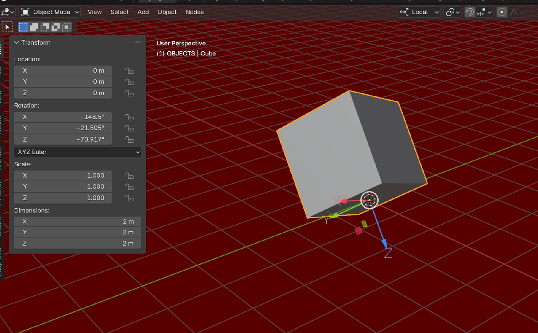Open the Nodes menu
Viewport: 538px width, 333px height.
194,12
